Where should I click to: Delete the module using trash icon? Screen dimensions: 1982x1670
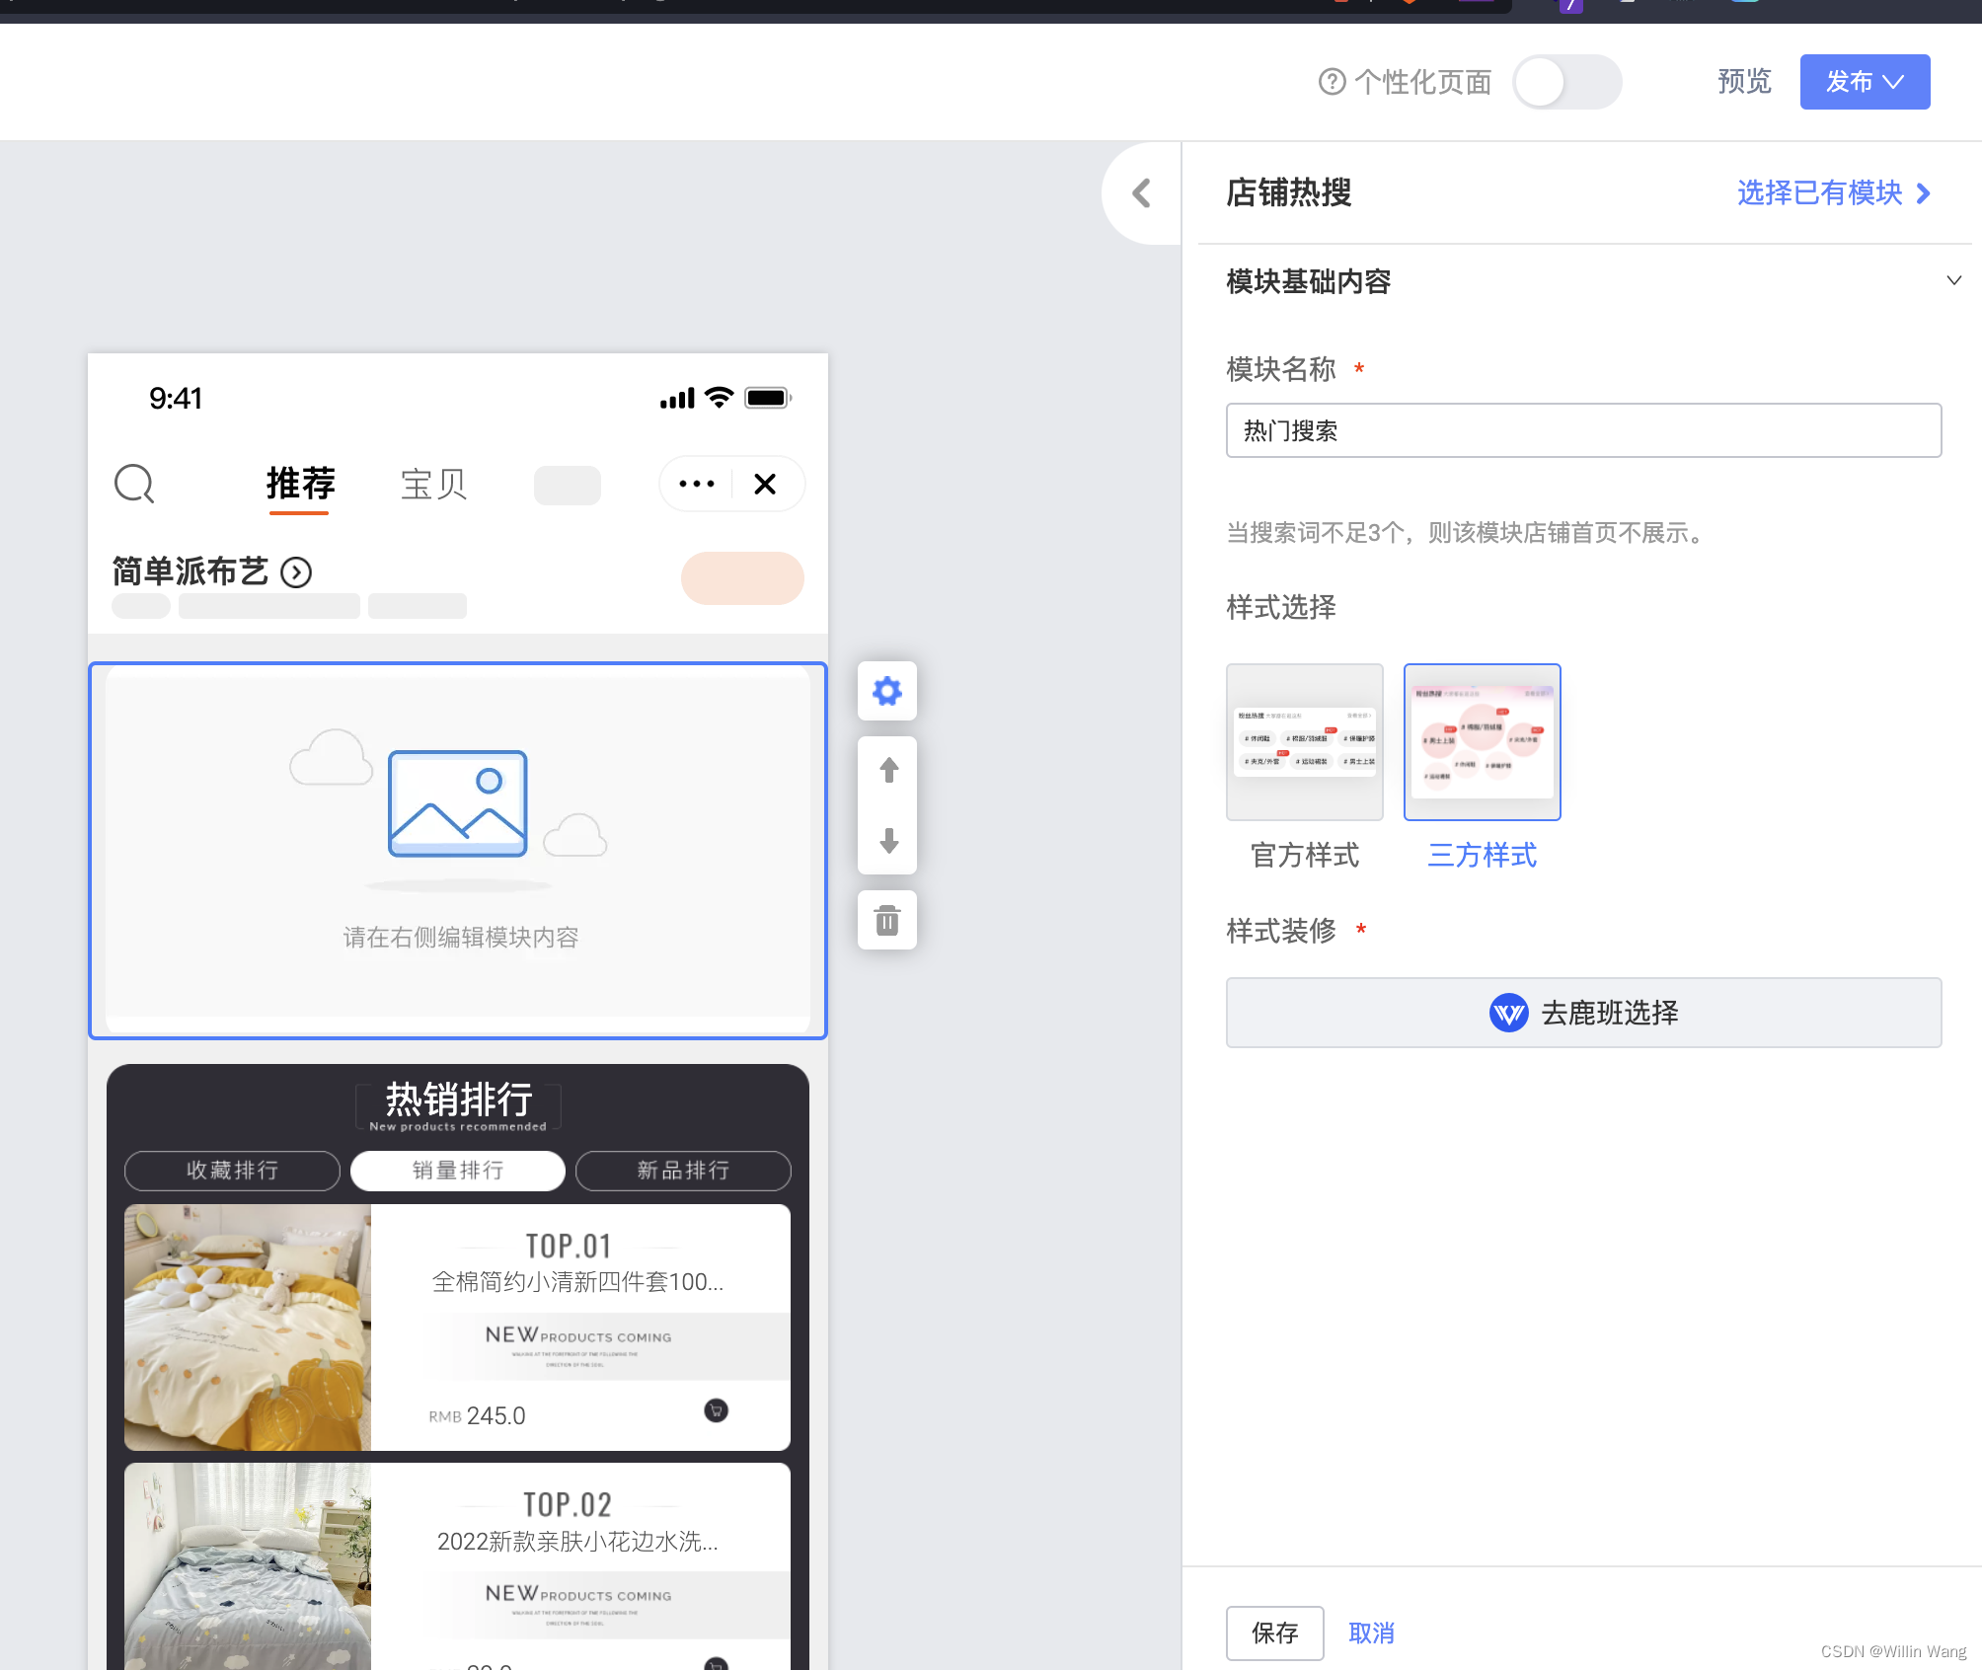[886, 919]
